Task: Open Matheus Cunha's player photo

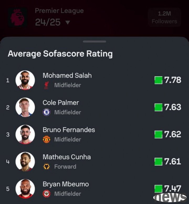Action: click(25, 161)
